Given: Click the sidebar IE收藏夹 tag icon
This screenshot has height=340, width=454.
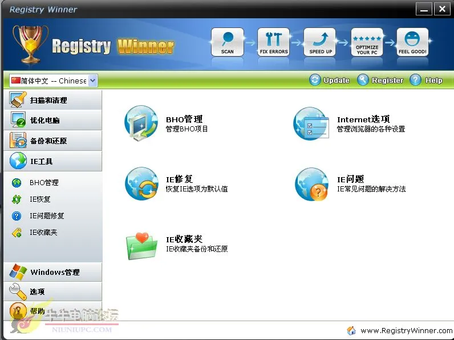Looking at the screenshot, I should coord(17,233).
